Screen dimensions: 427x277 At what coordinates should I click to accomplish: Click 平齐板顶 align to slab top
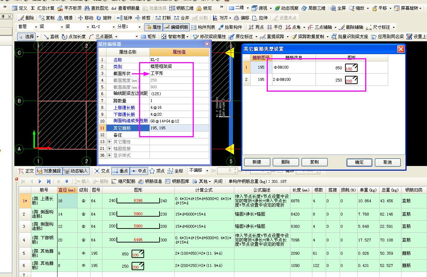point(69,8)
